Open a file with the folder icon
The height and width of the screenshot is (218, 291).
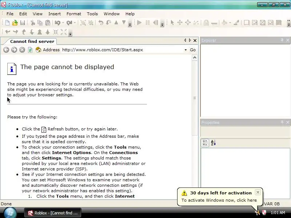[15, 23]
